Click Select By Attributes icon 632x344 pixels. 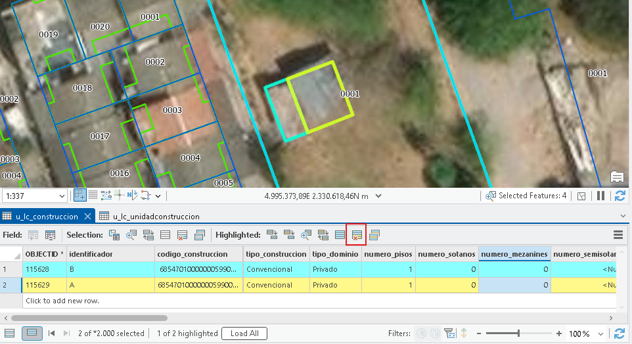pos(114,235)
